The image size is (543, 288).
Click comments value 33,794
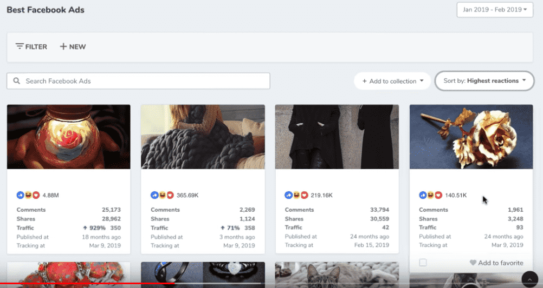tap(379, 210)
